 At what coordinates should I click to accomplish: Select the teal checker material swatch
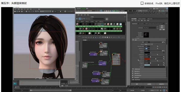click(102, 24)
